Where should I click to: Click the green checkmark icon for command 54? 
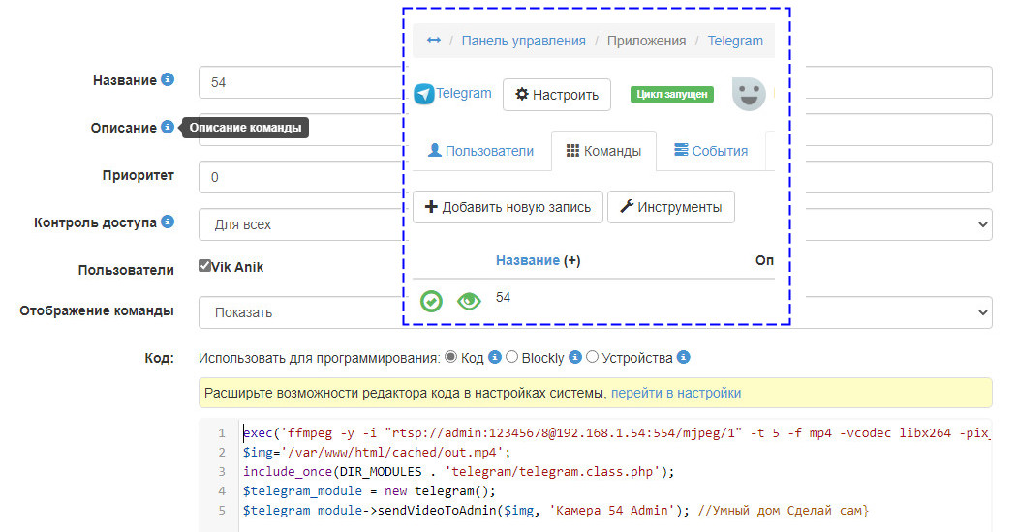[431, 301]
